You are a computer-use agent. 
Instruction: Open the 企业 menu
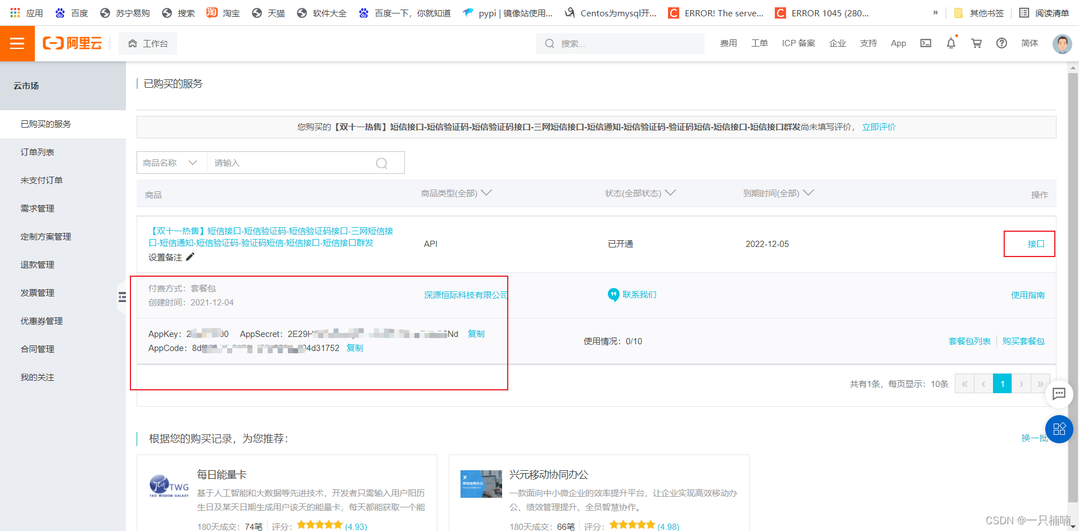pos(837,43)
